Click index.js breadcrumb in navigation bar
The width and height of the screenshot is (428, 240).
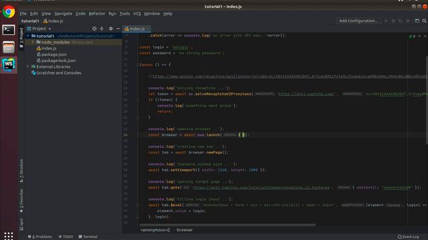click(53, 21)
